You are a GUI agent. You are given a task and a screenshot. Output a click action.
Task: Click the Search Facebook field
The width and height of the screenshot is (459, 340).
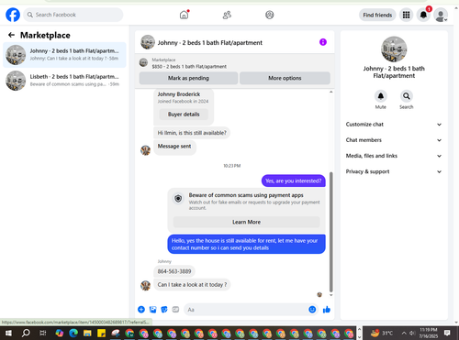pos(73,15)
